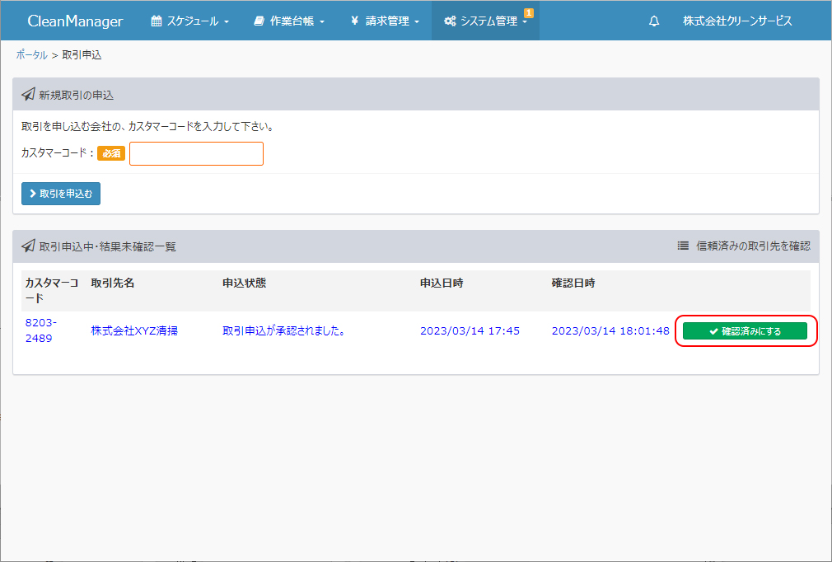Viewport: 832px width, 562px height.
Task: Click the paper plane icon in 取引申込中・結果未確認一覧 header
Action: coord(28,246)
